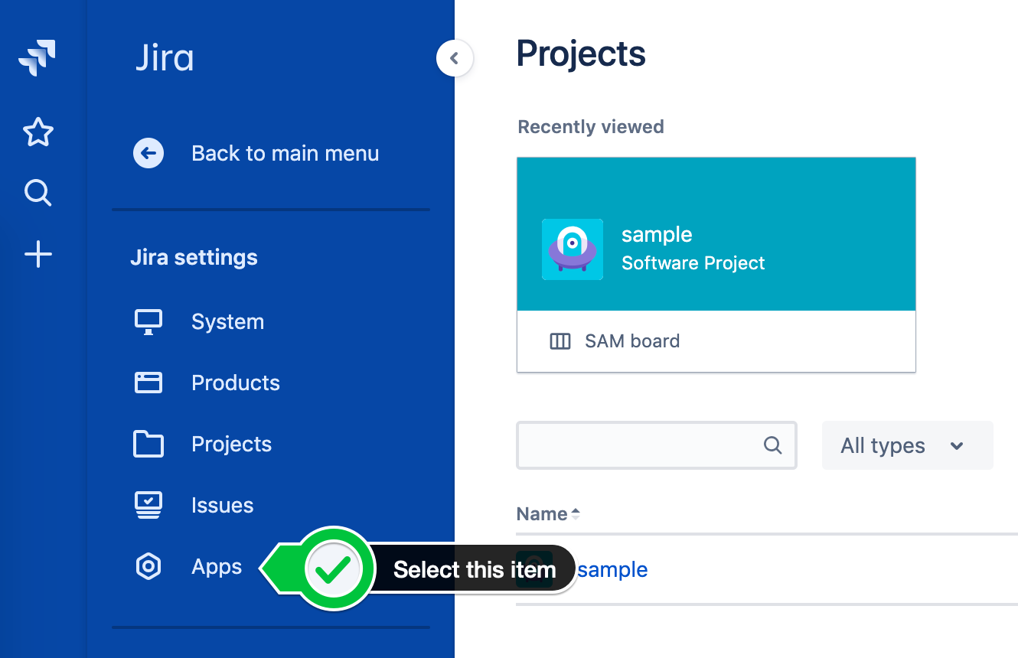Open Issues settings

click(222, 505)
